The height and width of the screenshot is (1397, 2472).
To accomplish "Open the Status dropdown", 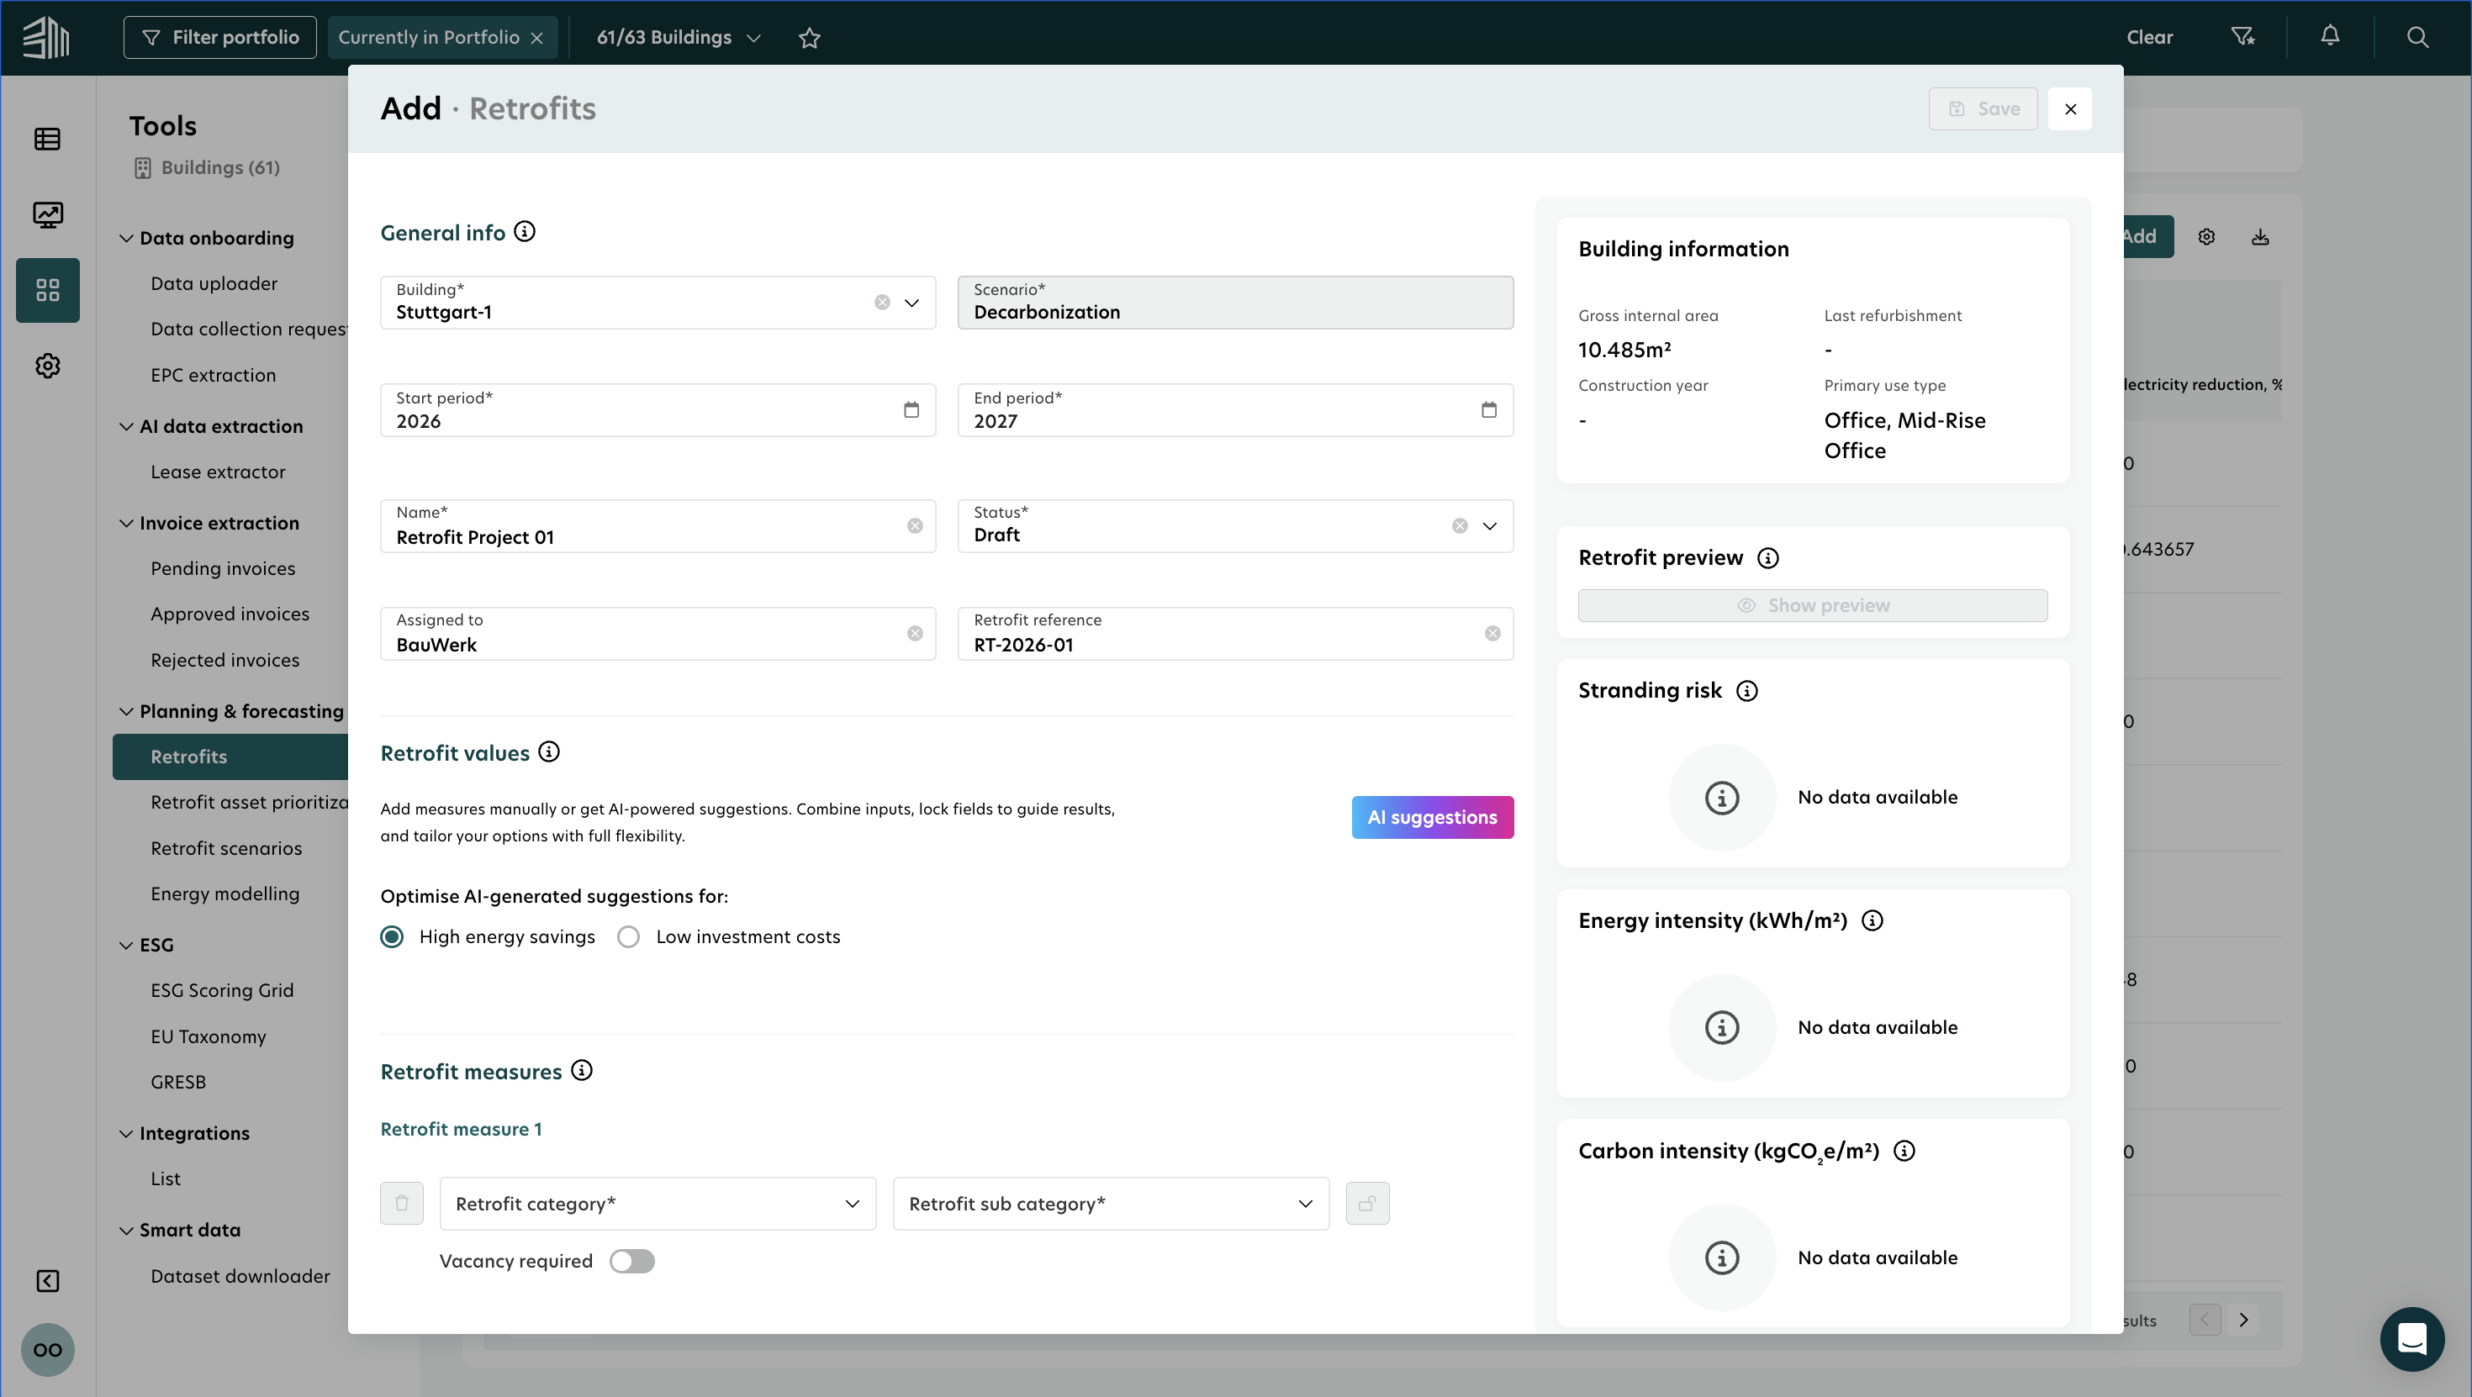I will 1488,526.
